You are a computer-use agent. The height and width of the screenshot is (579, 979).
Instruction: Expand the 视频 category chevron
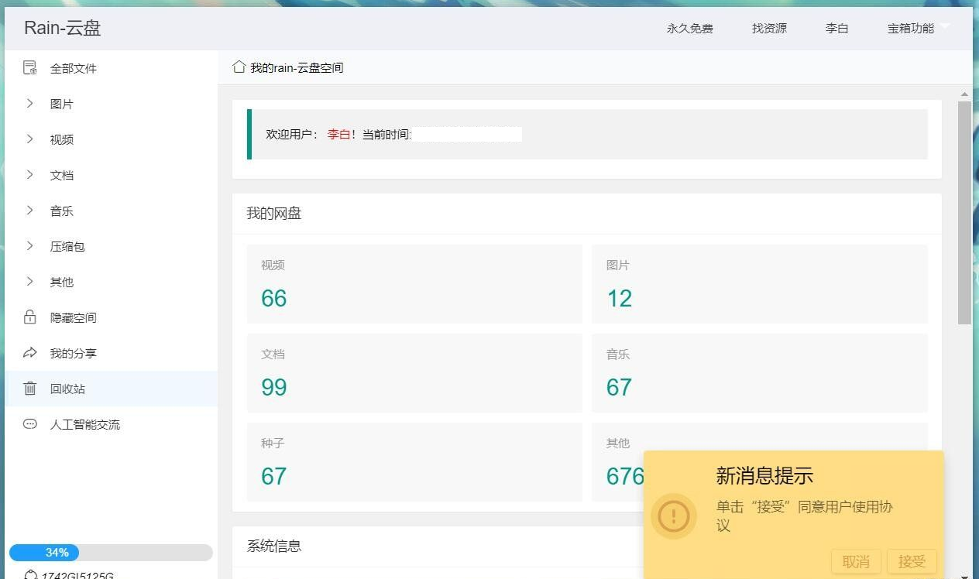click(x=30, y=139)
